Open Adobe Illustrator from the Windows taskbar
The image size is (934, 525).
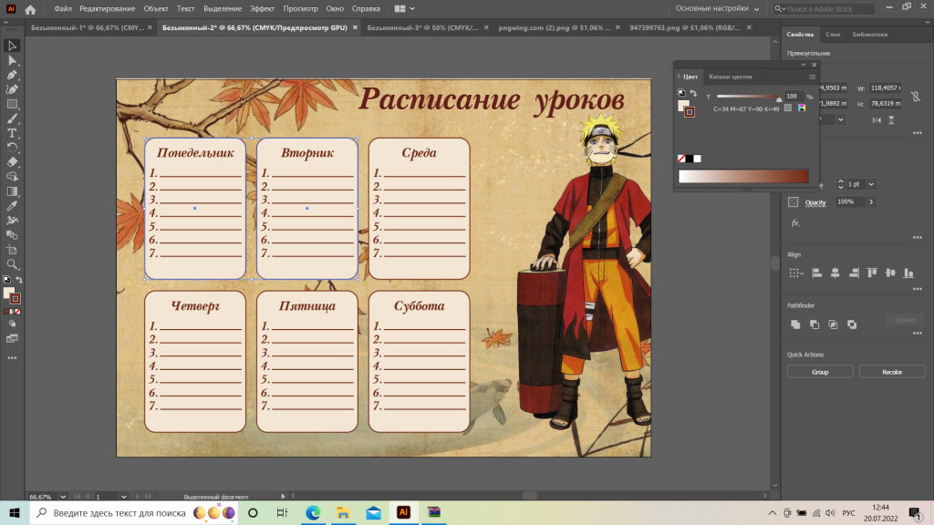pyautogui.click(x=403, y=512)
